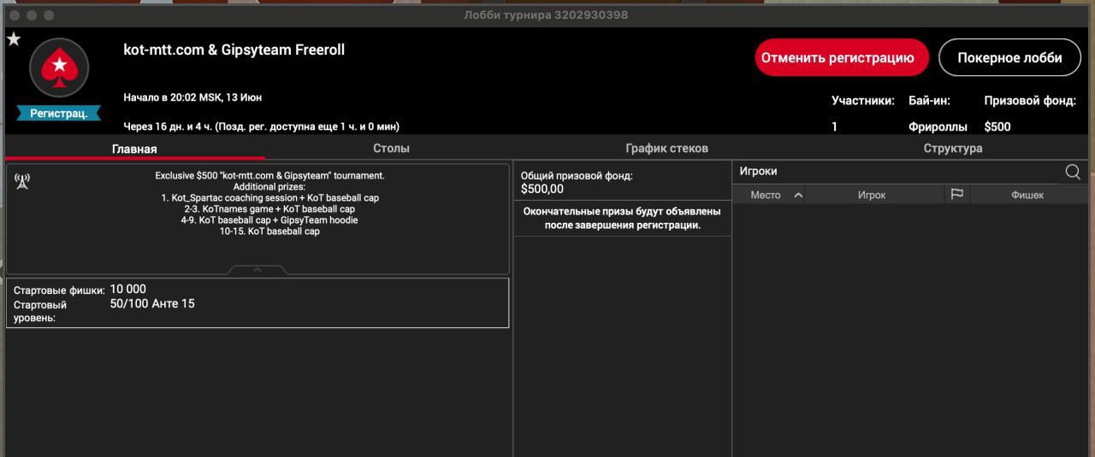Click the Окончательные призы notice text
The height and width of the screenshot is (457, 1095).
(622, 218)
